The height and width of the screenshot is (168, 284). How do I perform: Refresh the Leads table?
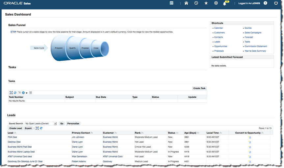41,128
